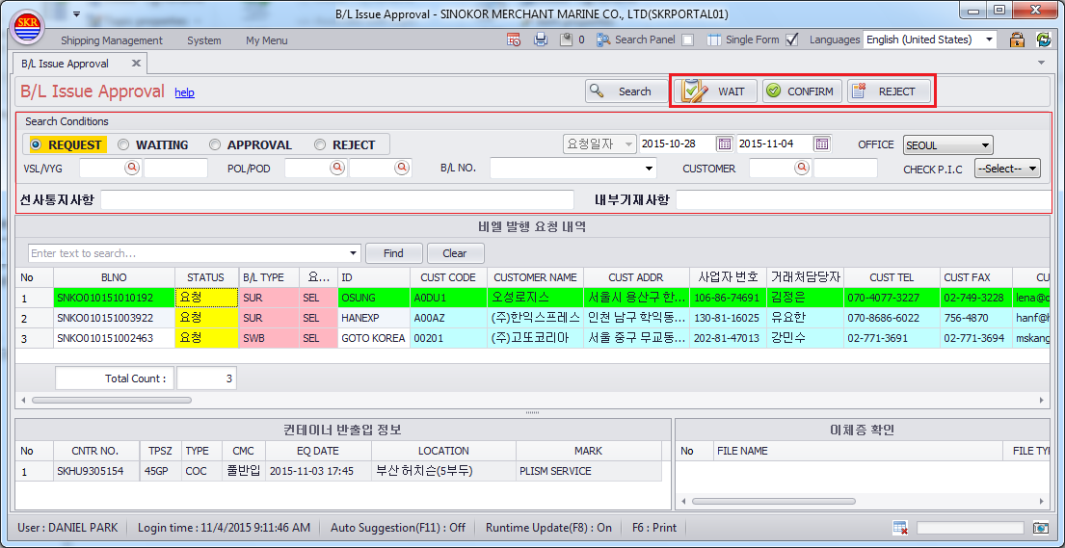Screen dimensions: 1065x548
Task: Click the CONFIRM button with green check
Action: point(802,91)
